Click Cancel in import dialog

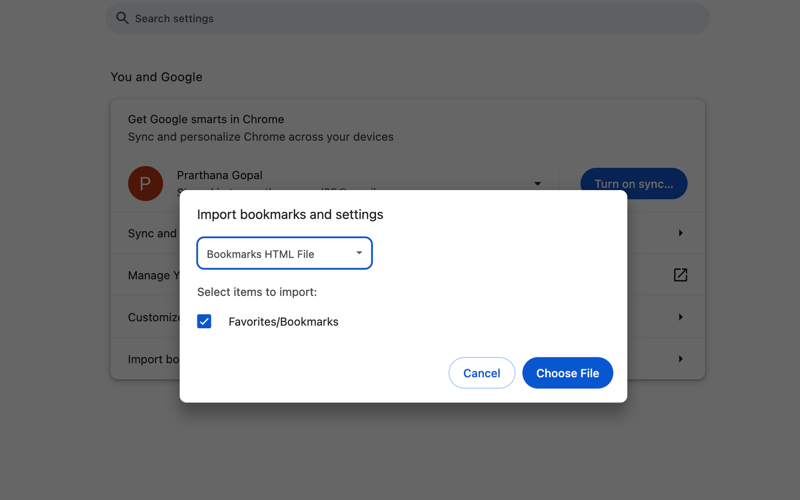481,373
